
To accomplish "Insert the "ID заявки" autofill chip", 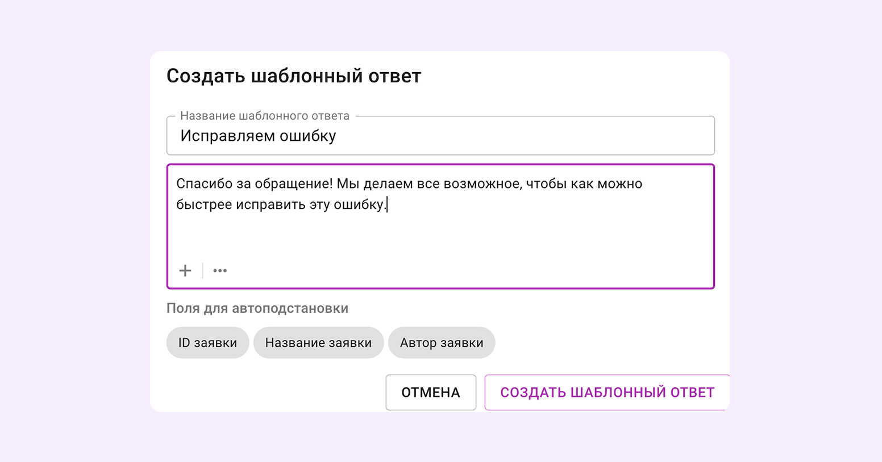I will [207, 343].
